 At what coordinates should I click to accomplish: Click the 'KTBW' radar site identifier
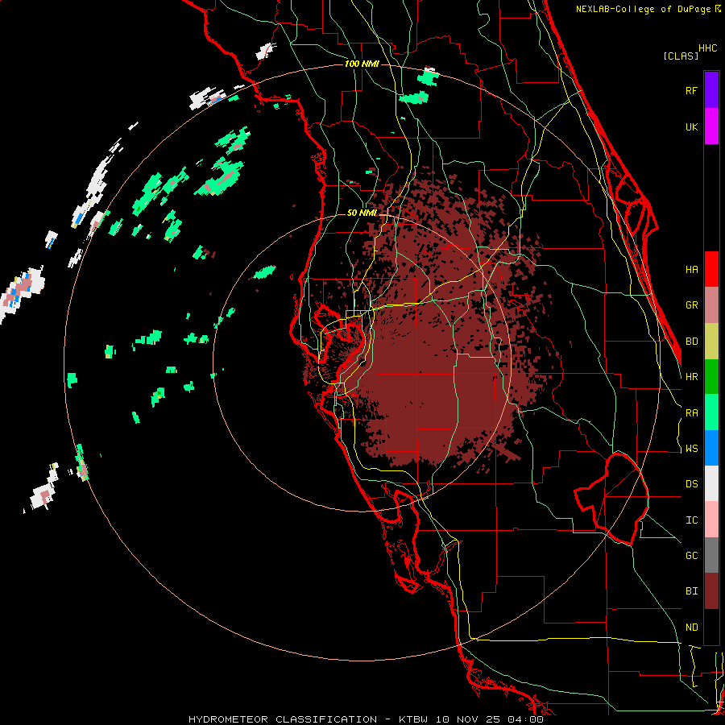coord(413,719)
